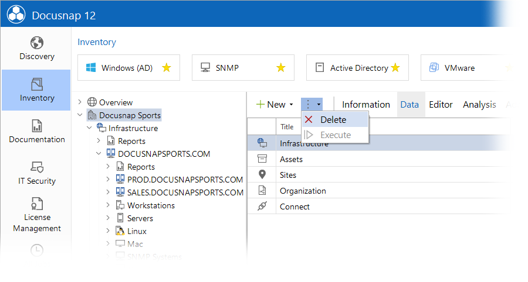Choose Execute from the dropdown menu
The width and height of the screenshot is (528, 282).
pos(335,135)
